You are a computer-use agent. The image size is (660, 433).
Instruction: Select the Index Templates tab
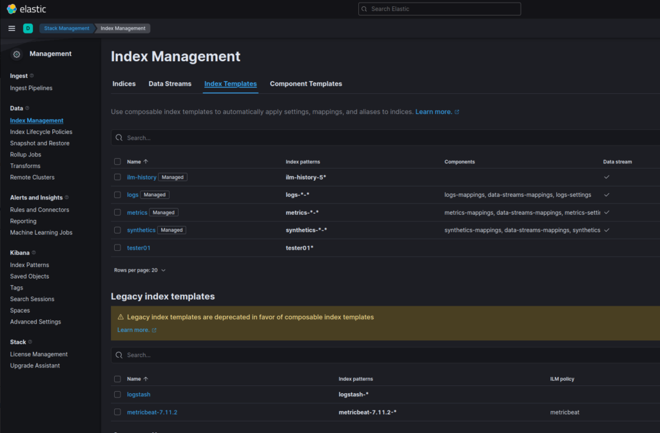231,84
